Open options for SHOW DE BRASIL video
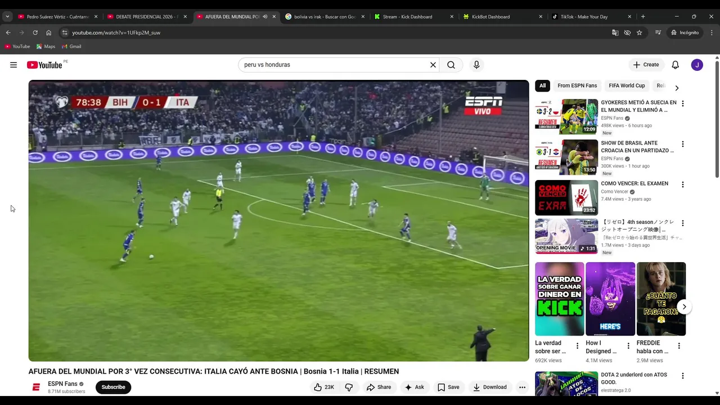This screenshot has width=720, height=405. click(683, 144)
